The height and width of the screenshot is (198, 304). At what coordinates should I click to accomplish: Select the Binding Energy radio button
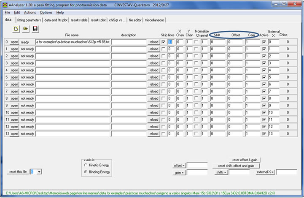tap(86, 172)
